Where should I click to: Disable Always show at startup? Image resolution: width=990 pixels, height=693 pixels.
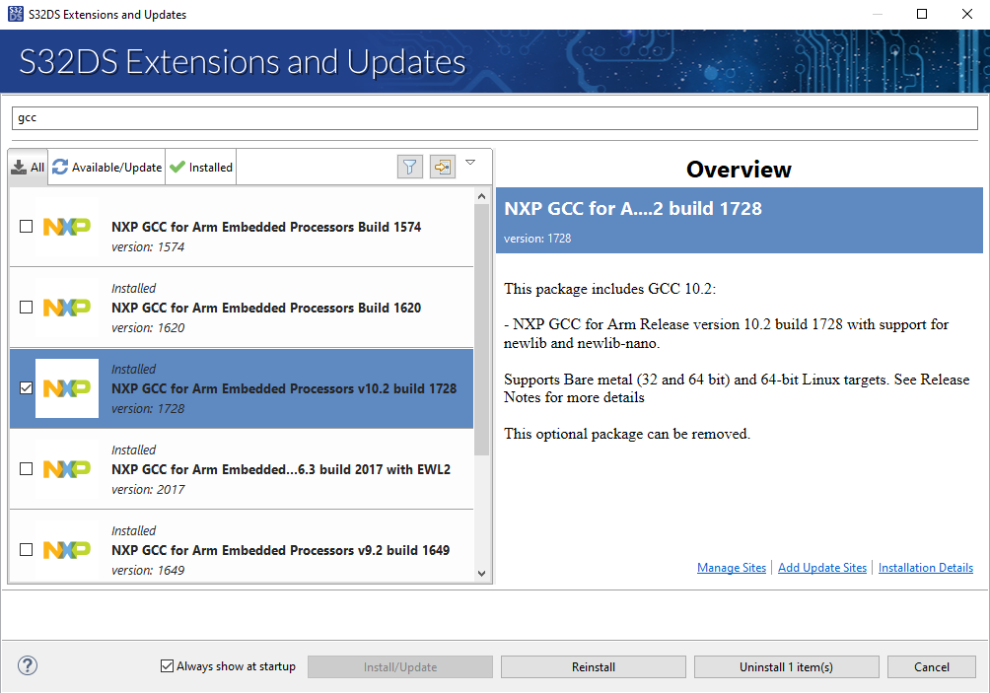(x=167, y=666)
